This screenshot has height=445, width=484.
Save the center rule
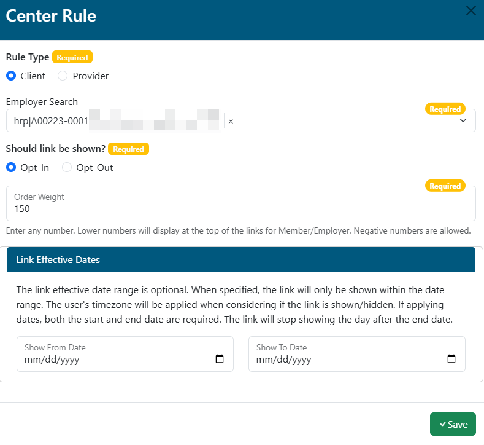(x=453, y=424)
